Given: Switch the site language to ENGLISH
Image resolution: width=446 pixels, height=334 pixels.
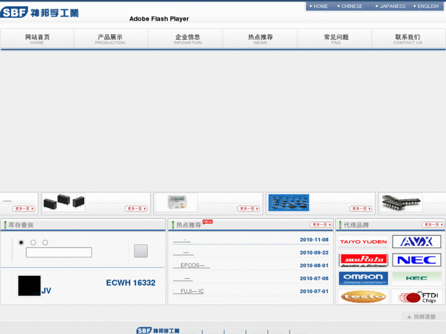Looking at the screenshot, I should [428, 6].
